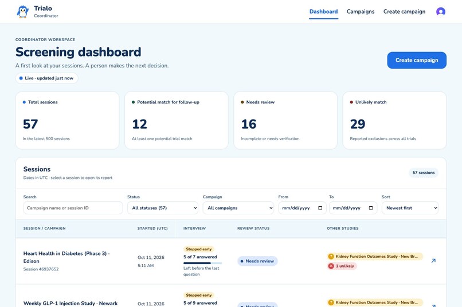Select the Potential match for follow-up card
The image size is (462, 307).
pos(177,121)
